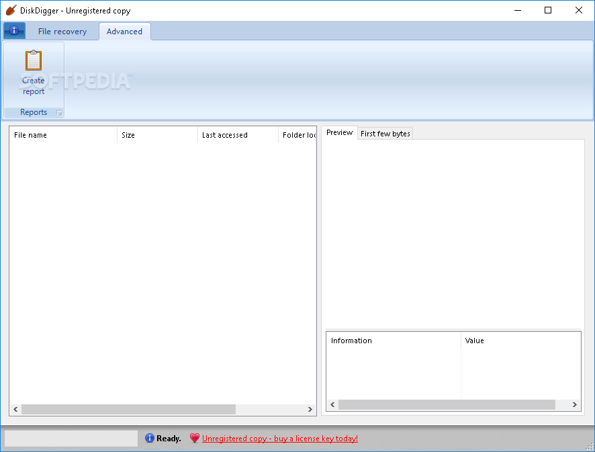Screen dimensions: 595x452
Task: Click information panel scrollbar left arrow
Action: (332, 404)
